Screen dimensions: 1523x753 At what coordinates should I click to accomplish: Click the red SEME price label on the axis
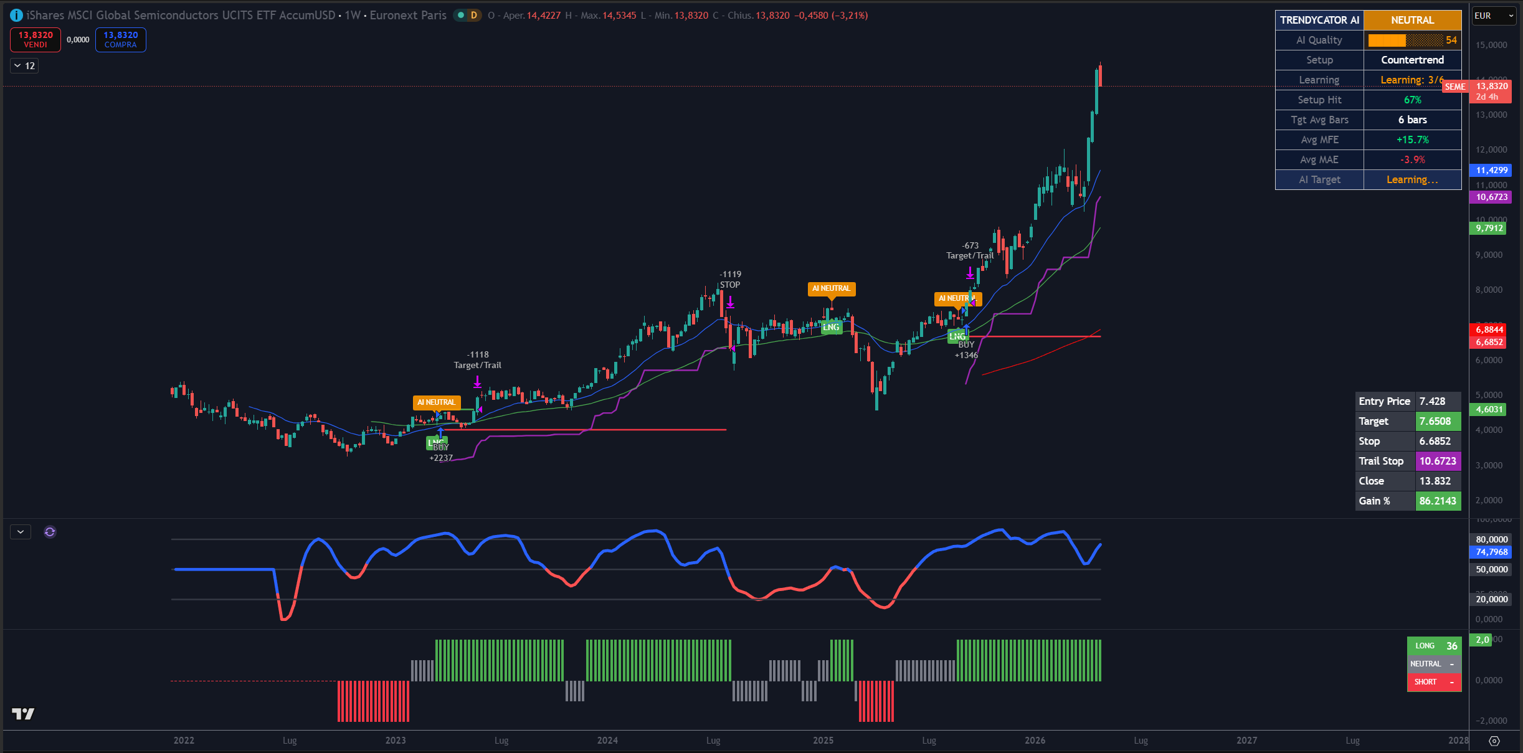(x=1454, y=87)
